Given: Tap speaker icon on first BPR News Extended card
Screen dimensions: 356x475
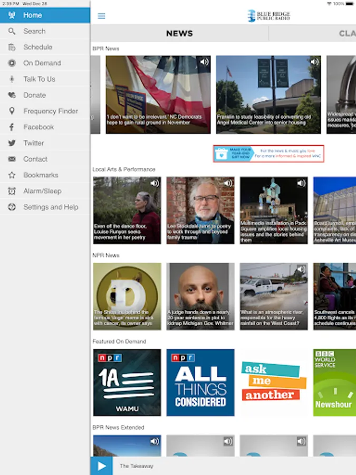Looking at the screenshot, I should (x=155, y=441).
